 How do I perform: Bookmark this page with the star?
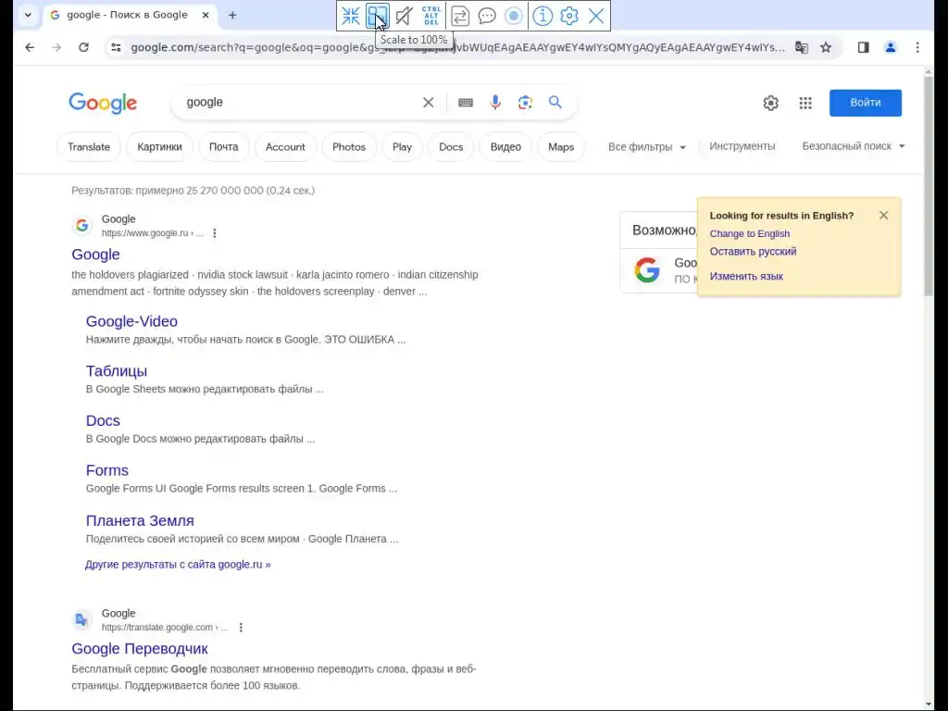[826, 47]
